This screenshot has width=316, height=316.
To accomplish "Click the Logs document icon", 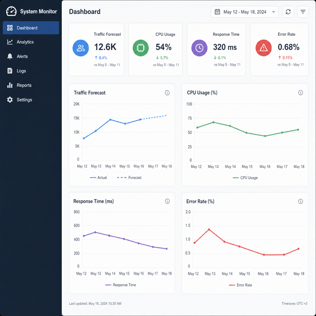I will click(10, 71).
